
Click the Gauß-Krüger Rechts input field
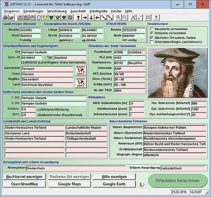[30, 30]
